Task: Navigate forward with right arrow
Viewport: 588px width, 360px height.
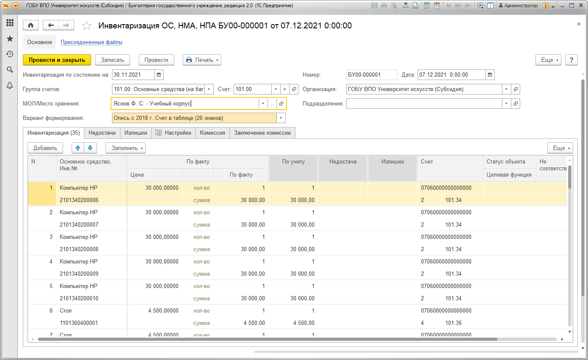Action: [x=66, y=25]
